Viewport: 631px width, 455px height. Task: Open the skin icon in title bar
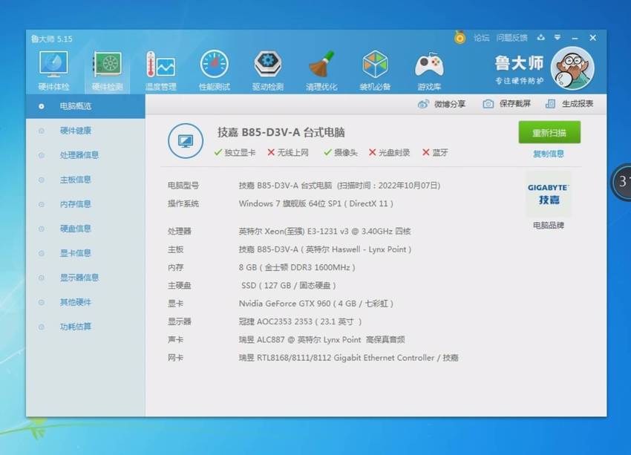pos(541,37)
